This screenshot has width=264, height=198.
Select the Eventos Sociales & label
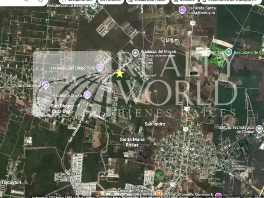(196, 195)
